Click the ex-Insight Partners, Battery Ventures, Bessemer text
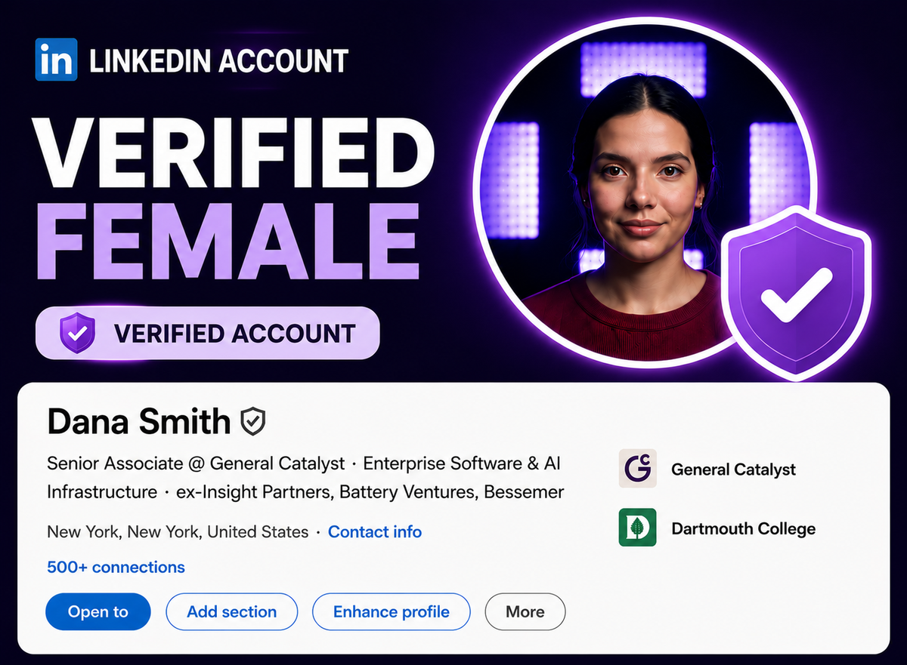The width and height of the screenshot is (907, 665). tap(370, 493)
